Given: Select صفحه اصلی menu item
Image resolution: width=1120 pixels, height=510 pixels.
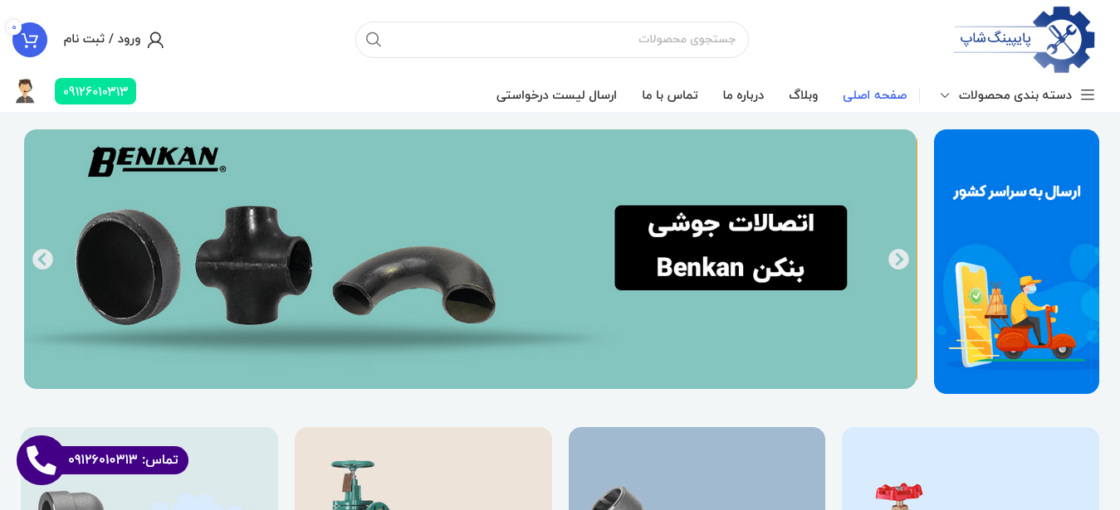Looking at the screenshot, I should pos(874,95).
